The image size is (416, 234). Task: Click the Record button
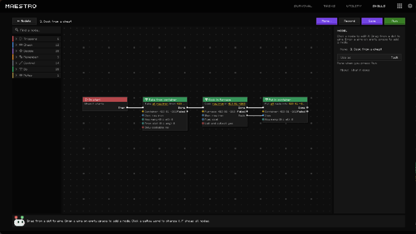click(349, 21)
